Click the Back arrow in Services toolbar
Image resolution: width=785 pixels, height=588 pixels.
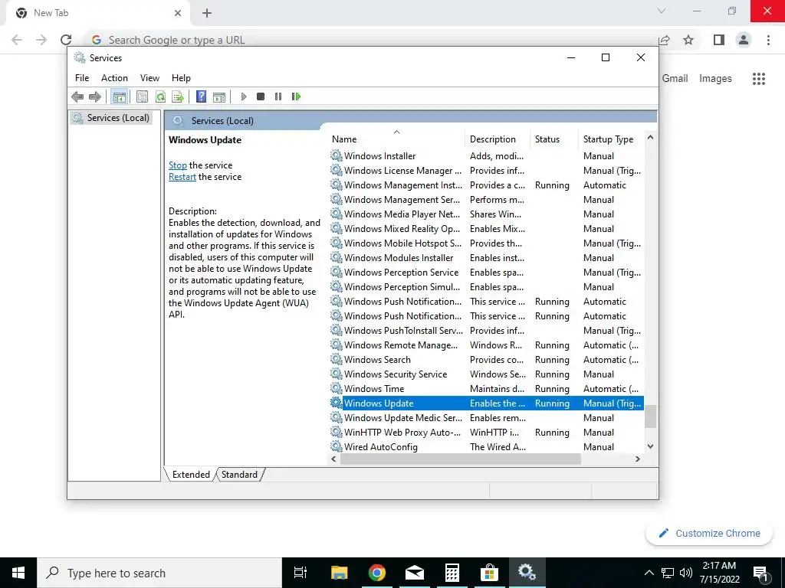pos(77,96)
